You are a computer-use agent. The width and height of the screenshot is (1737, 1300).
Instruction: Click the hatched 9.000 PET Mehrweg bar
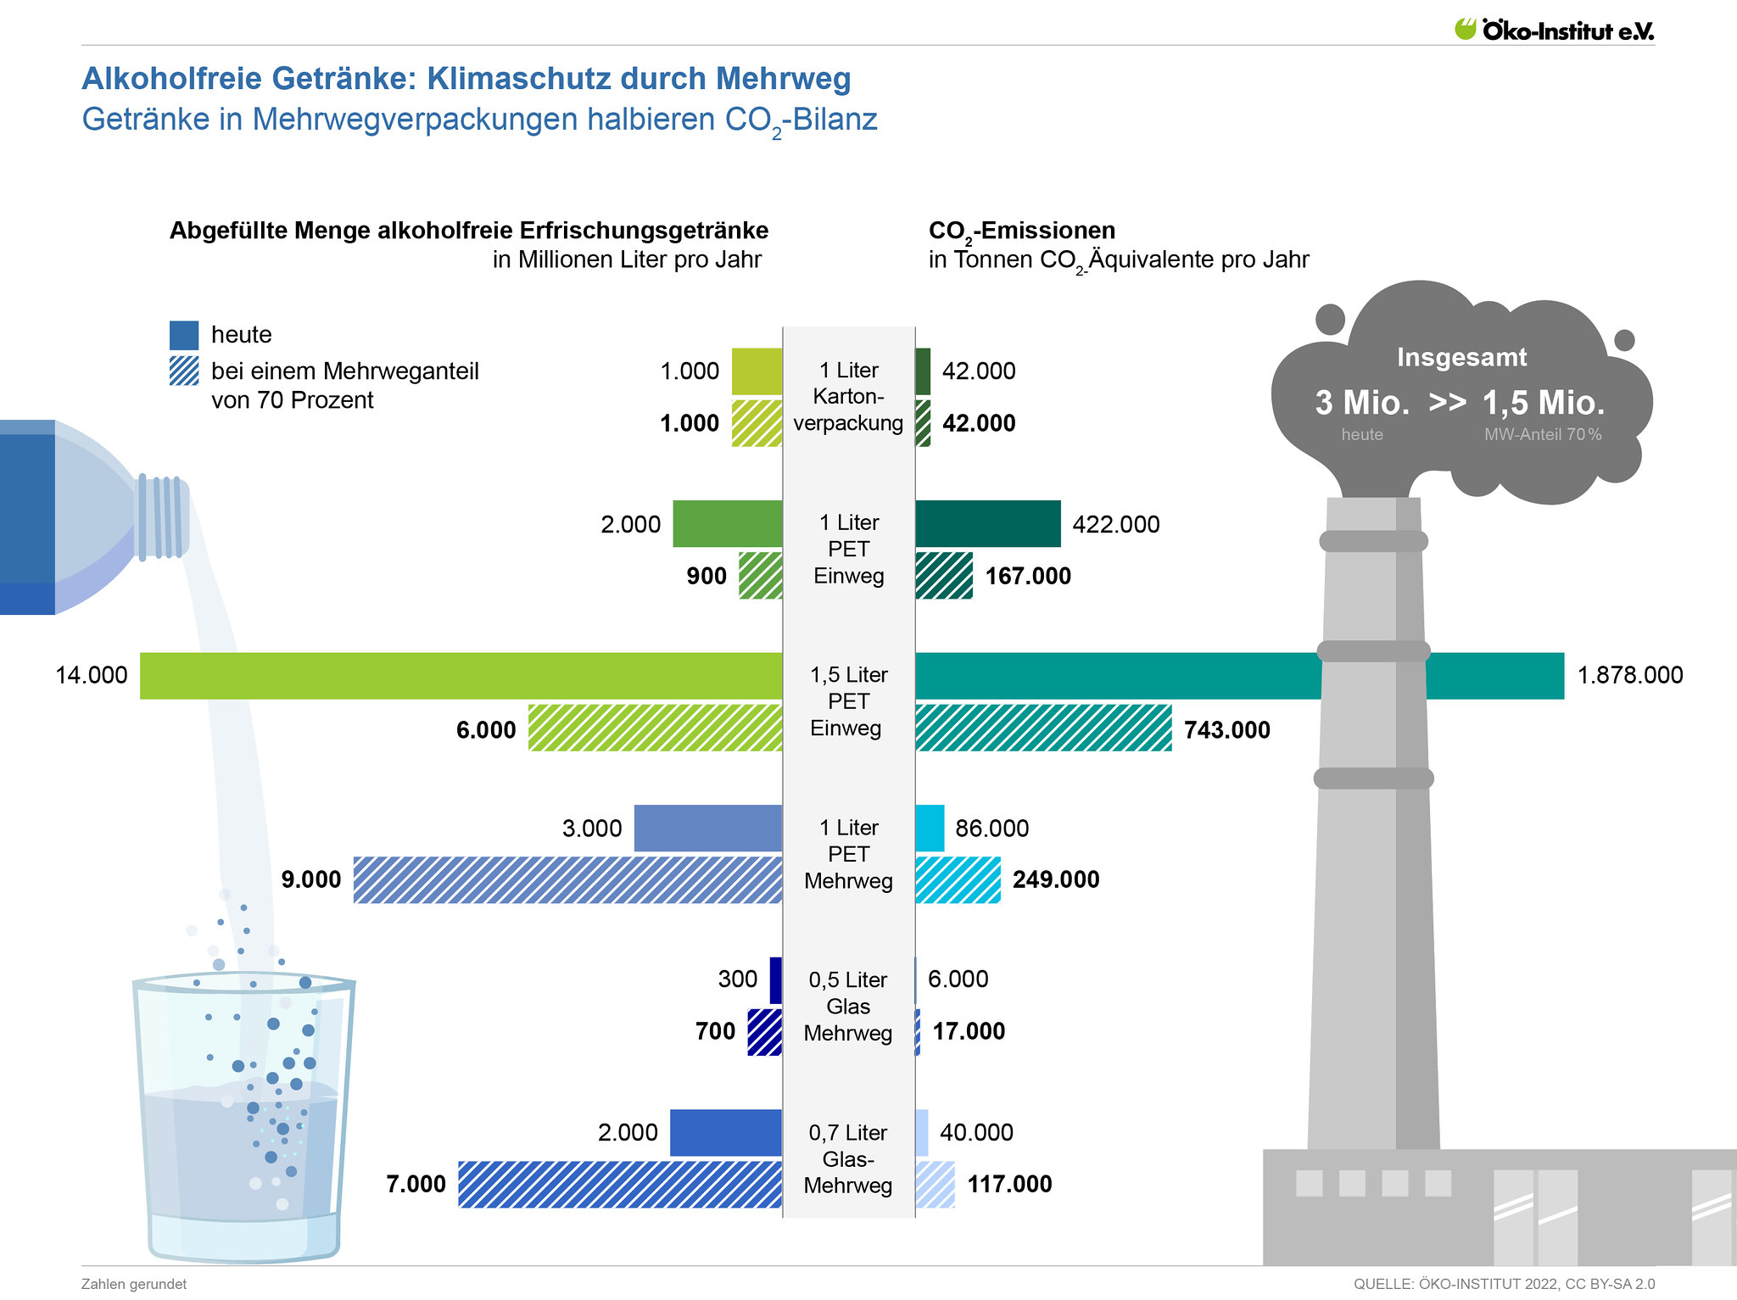coord(567,879)
